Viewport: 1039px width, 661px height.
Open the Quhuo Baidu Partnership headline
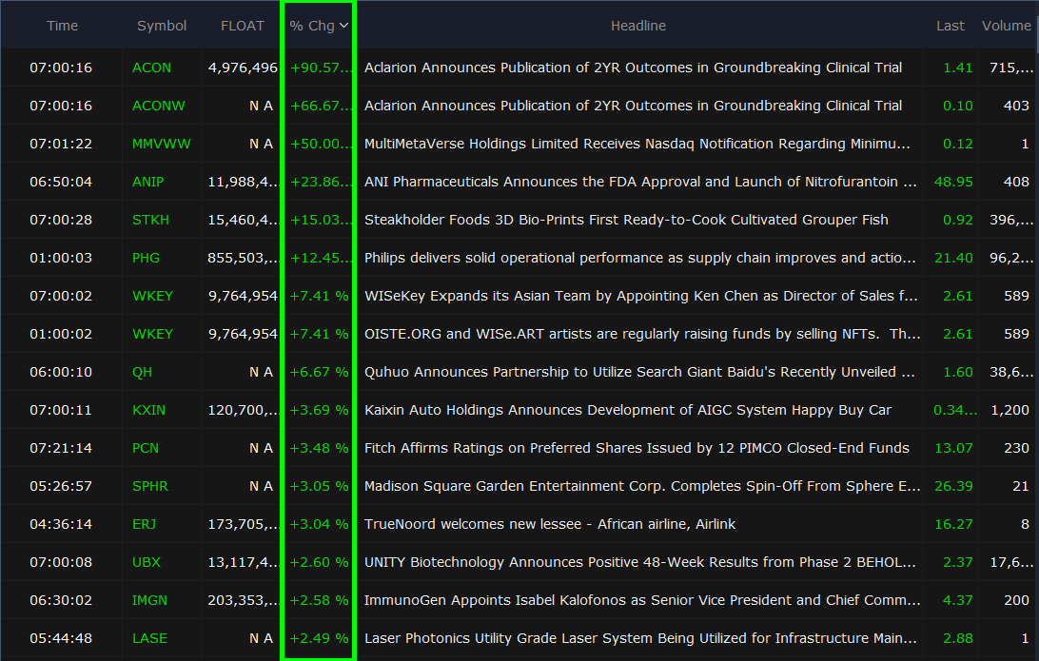639,372
